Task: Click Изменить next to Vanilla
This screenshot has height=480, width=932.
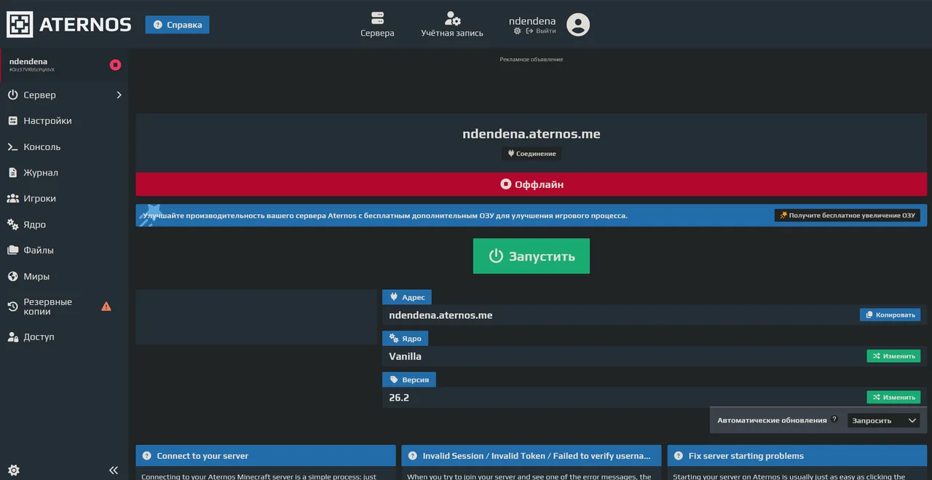Action: click(x=893, y=356)
